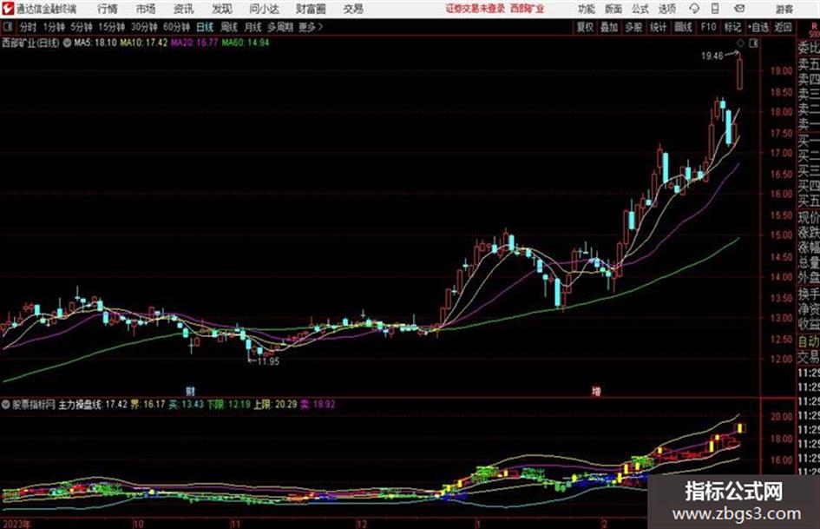This screenshot has width=820, height=529.
Task: Switch to the 60分钟 period tab
Action: [176, 27]
